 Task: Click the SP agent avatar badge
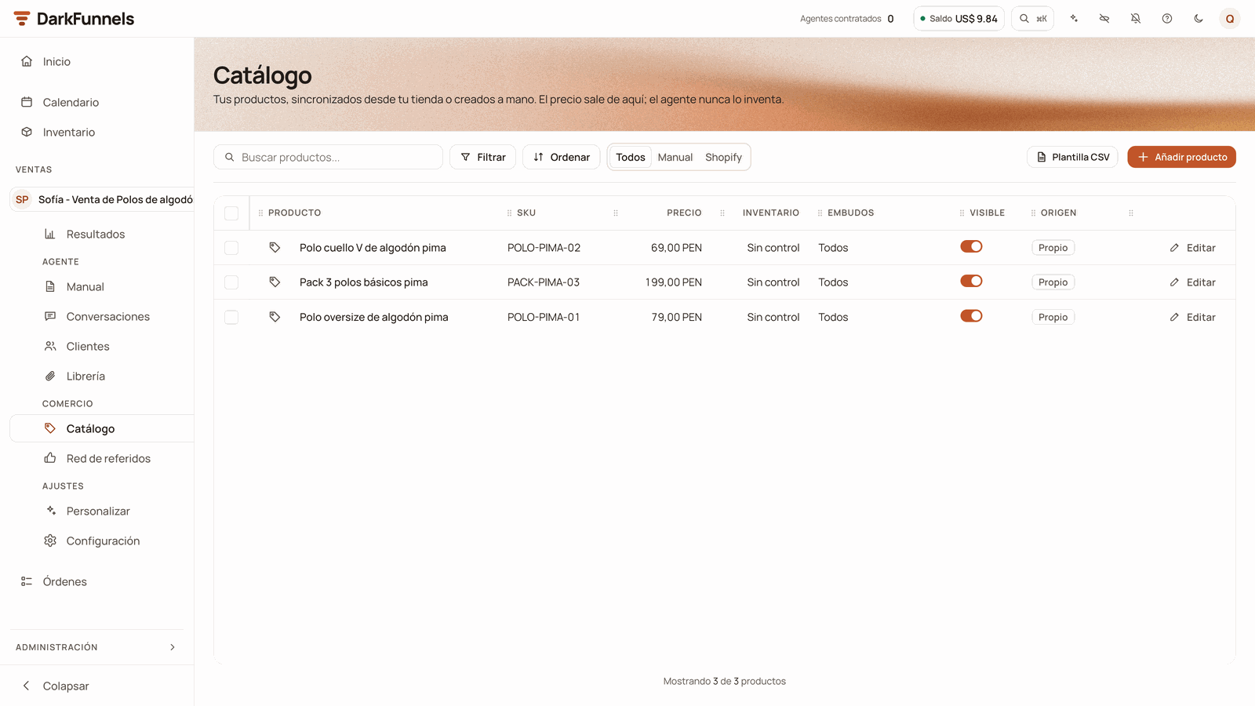point(22,199)
